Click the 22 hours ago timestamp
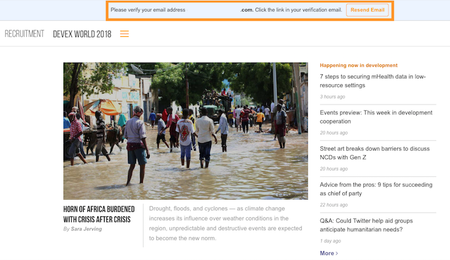The height and width of the screenshot is (260, 450). [x=334, y=205]
